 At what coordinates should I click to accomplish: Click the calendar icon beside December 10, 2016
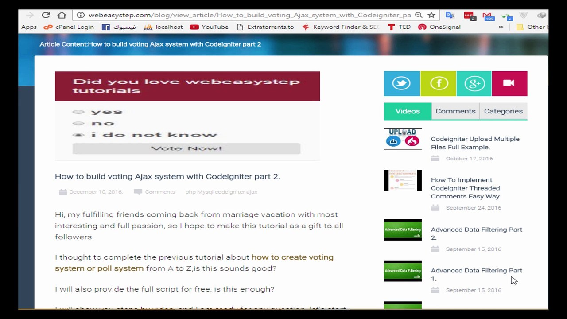coord(63,192)
